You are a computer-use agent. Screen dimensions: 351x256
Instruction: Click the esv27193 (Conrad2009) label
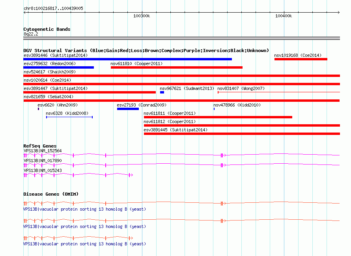142,105
